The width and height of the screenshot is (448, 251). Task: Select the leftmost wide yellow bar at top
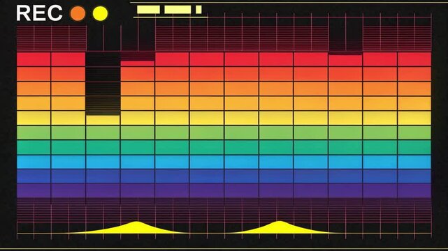(148, 10)
